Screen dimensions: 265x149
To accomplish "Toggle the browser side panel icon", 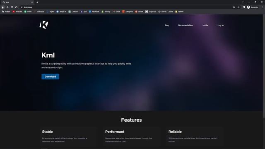I will (x=244, y=7).
